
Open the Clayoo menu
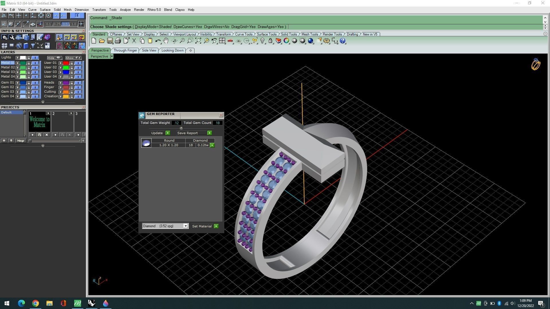pos(180,10)
